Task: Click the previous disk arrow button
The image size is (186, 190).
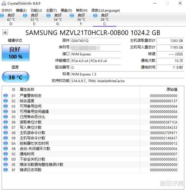Action: 5,33
